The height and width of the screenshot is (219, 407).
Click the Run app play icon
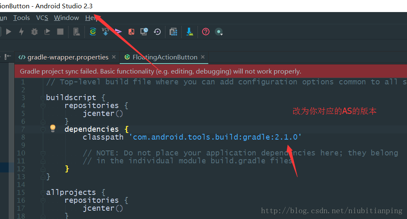[9, 32]
